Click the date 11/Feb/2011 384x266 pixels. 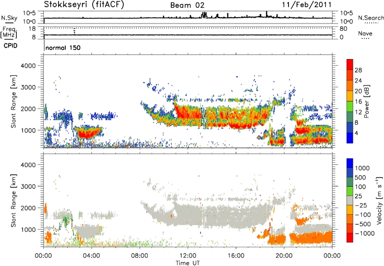[307, 5]
